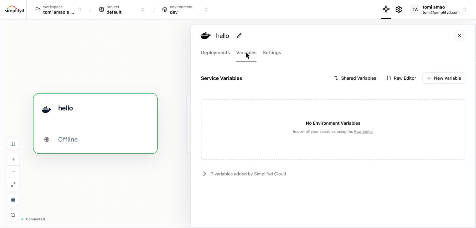Zoom out the canvas with minus
The height and width of the screenshot is (228, 476).
13,172
